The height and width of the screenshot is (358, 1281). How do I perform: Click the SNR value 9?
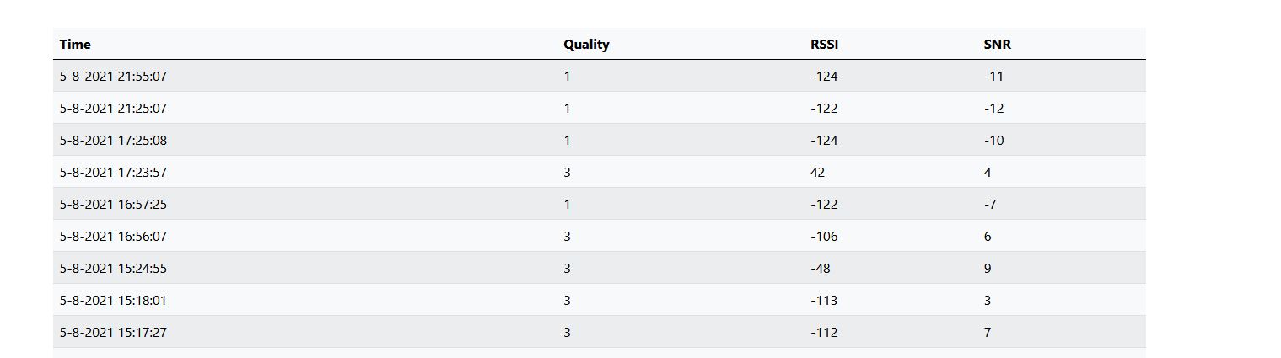coord(988,269)
